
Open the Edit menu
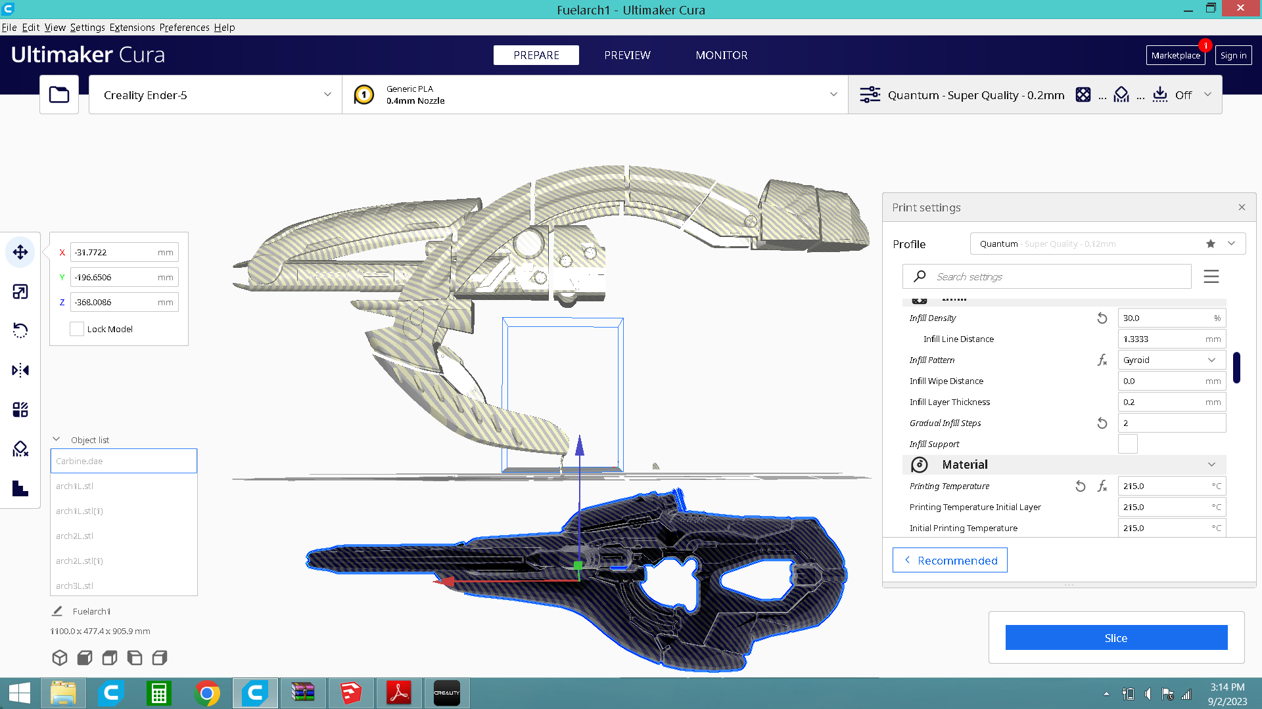pyautogui.click(x=31, y=28)
